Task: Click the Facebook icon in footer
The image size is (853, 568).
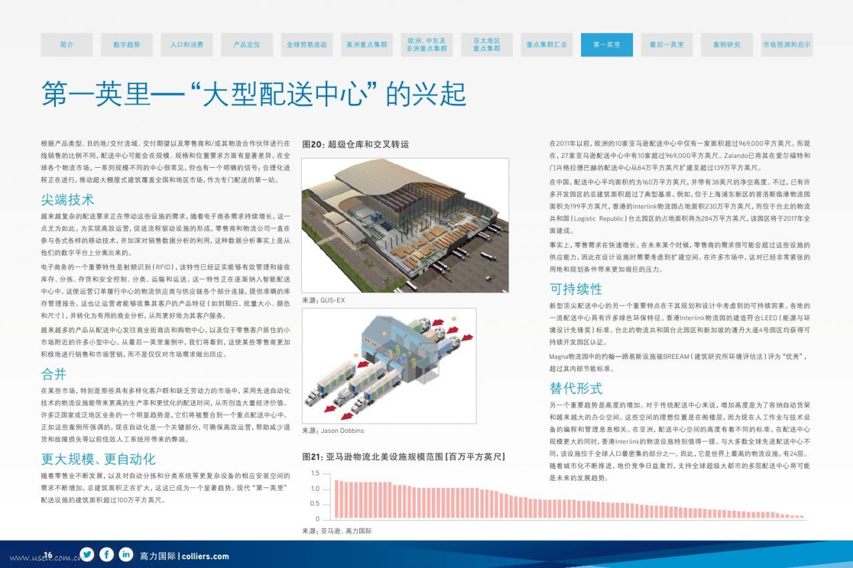Action: [107, 554]
